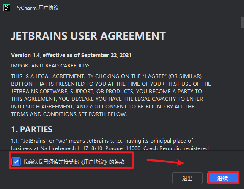Viewport: 244px width, 189px height.
Task: Click the red arrow pointing to 继续
Action: pyautogui.click(x=166, y=162)
